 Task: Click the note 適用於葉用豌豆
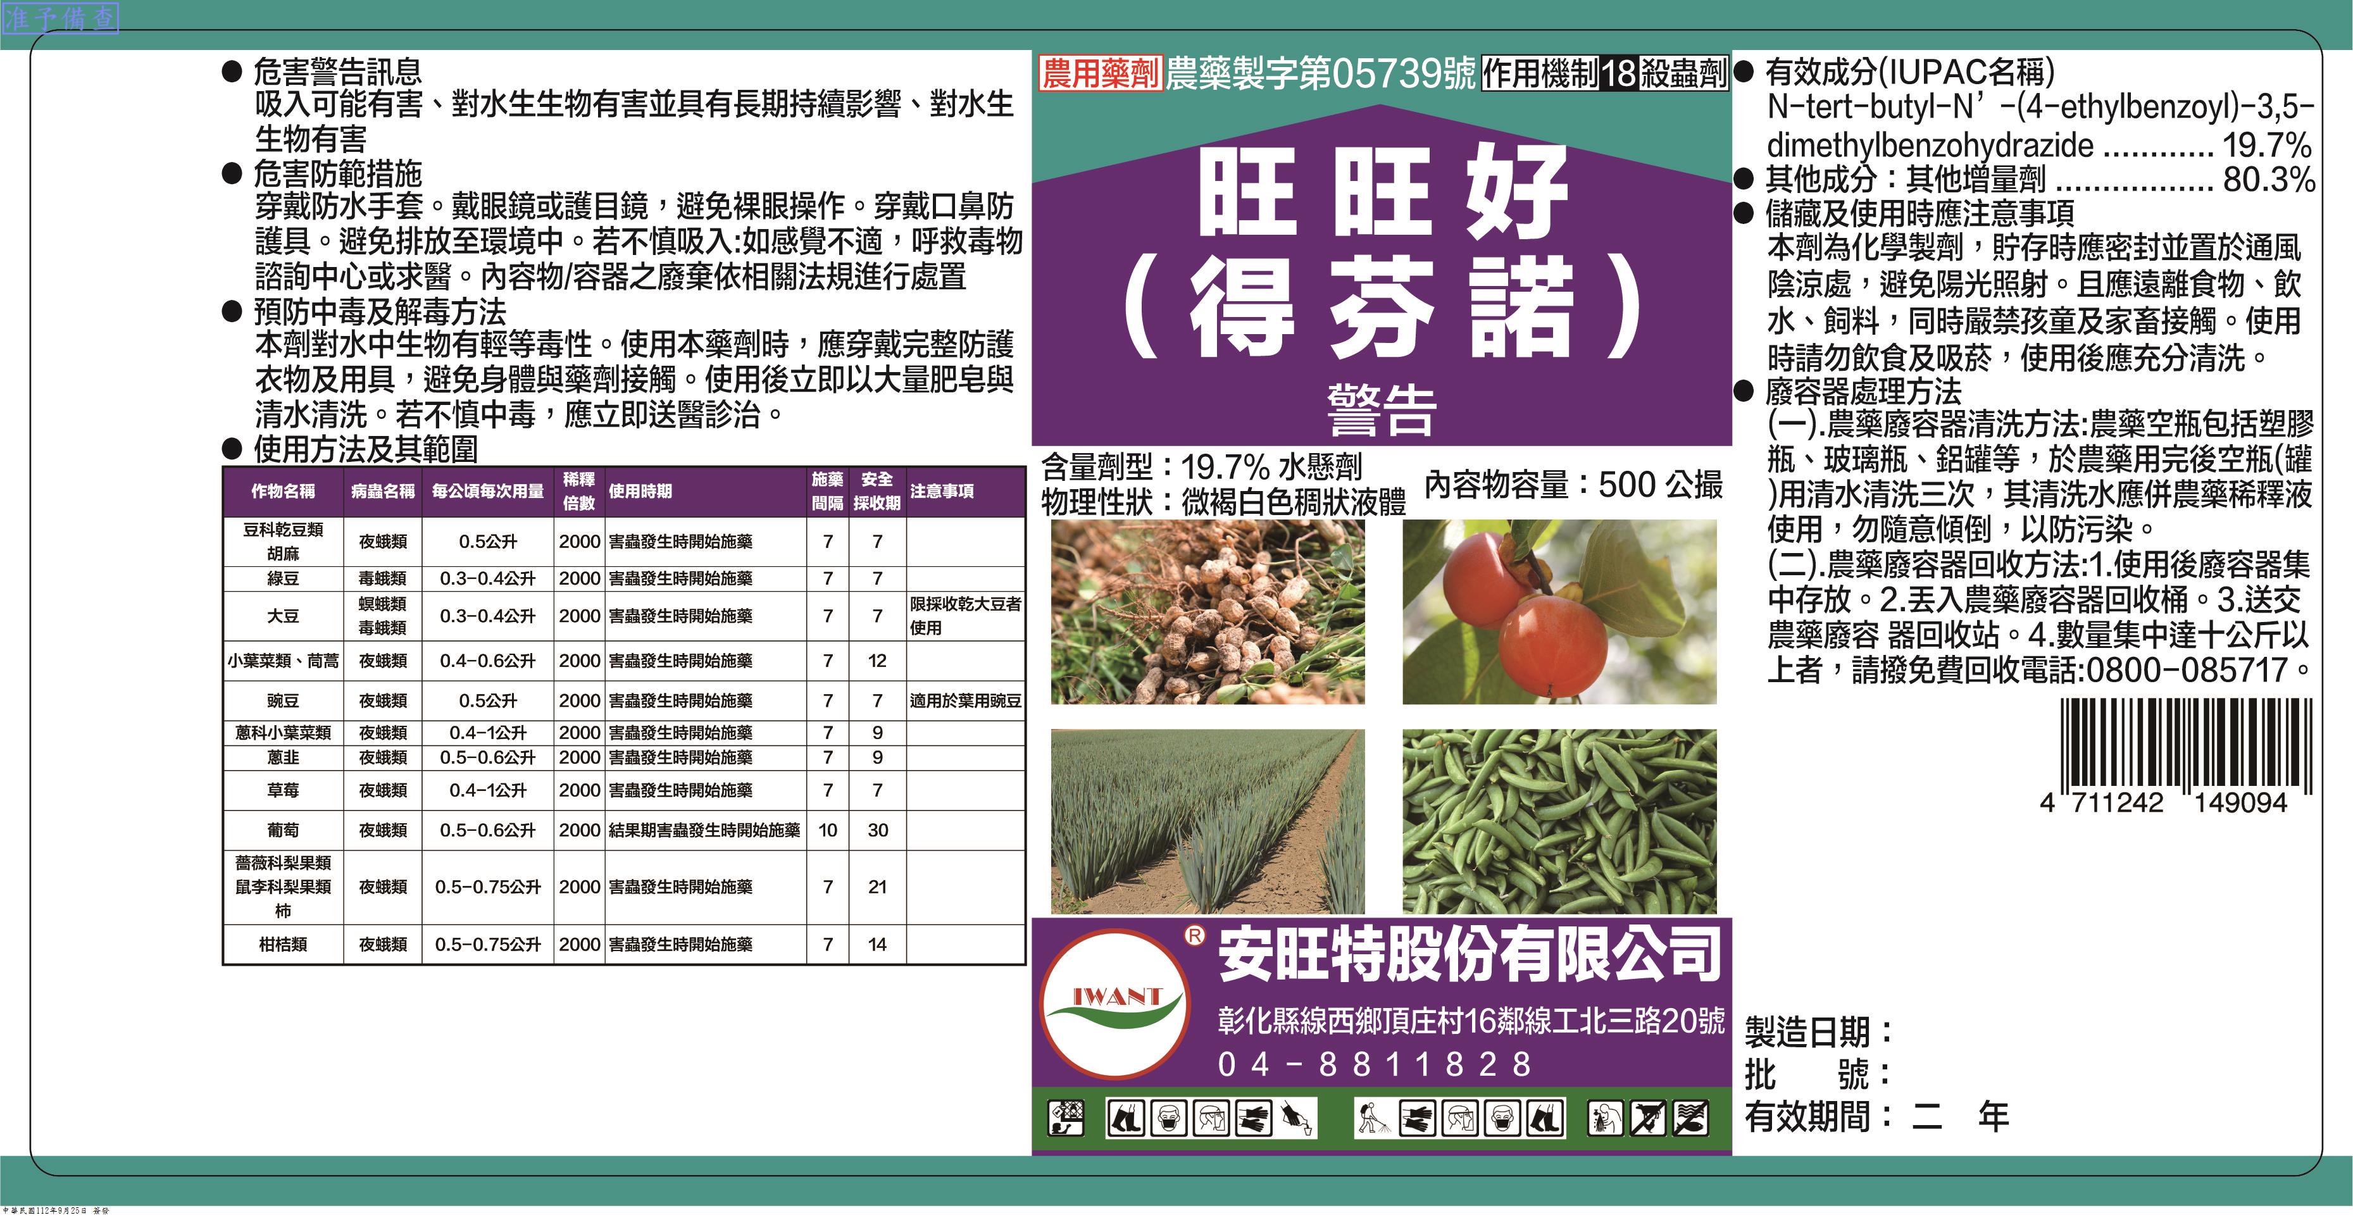click(966, 701)
